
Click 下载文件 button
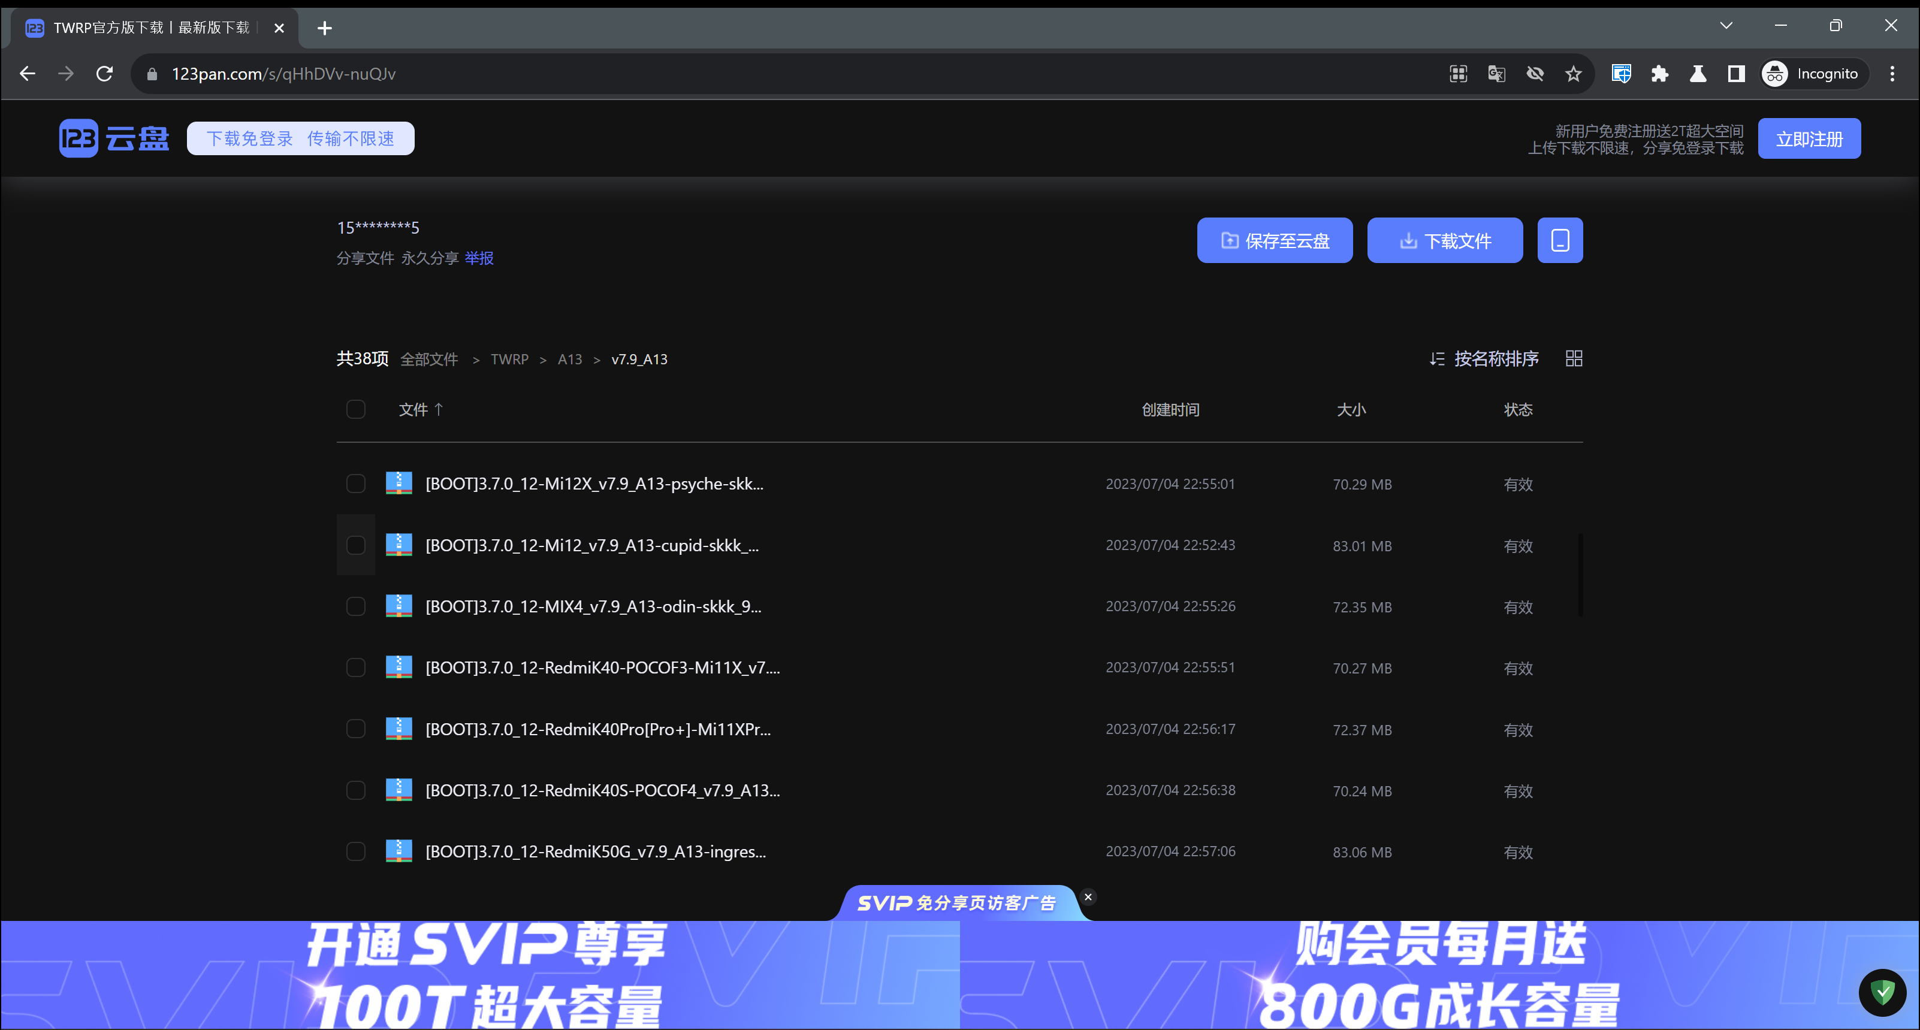[1444, 240]
